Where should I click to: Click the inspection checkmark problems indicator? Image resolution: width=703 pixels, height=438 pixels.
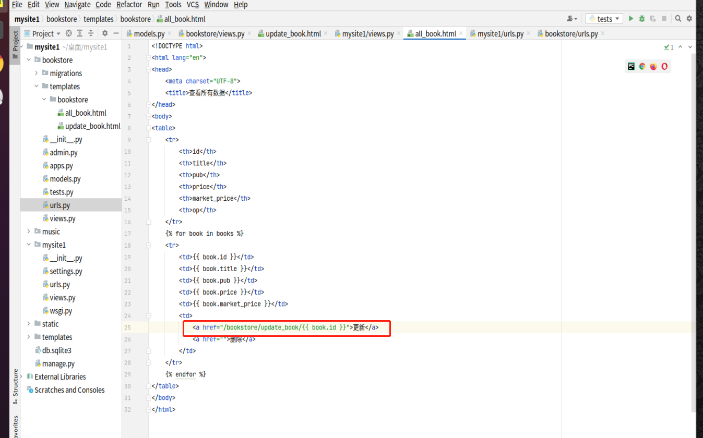[669, 47]
